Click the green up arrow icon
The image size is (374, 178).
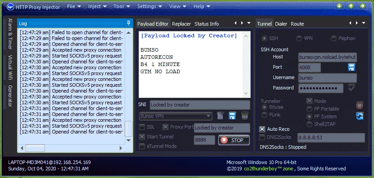[351, 6]
